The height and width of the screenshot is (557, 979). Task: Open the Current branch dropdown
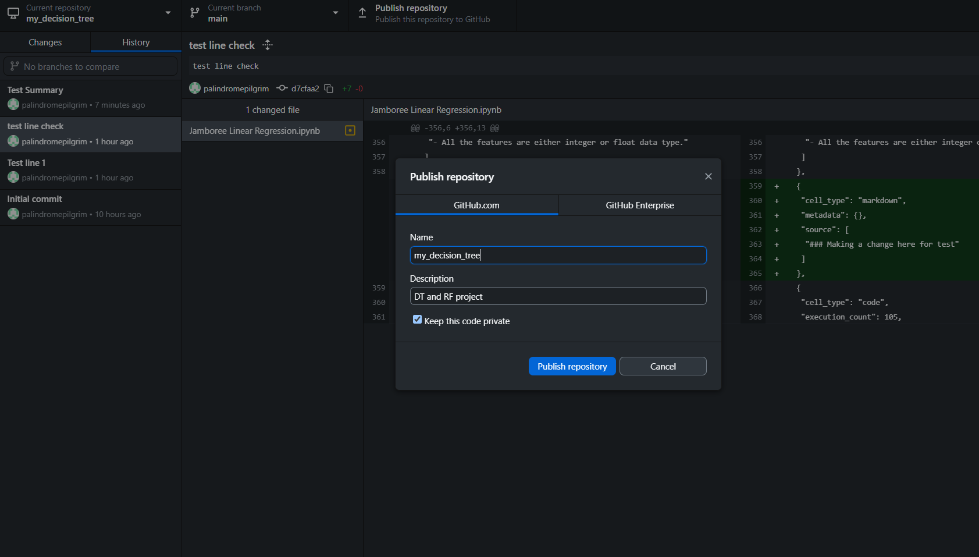pos(265,13)
